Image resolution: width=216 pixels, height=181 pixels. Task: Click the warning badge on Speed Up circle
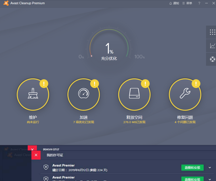[95, 83]
